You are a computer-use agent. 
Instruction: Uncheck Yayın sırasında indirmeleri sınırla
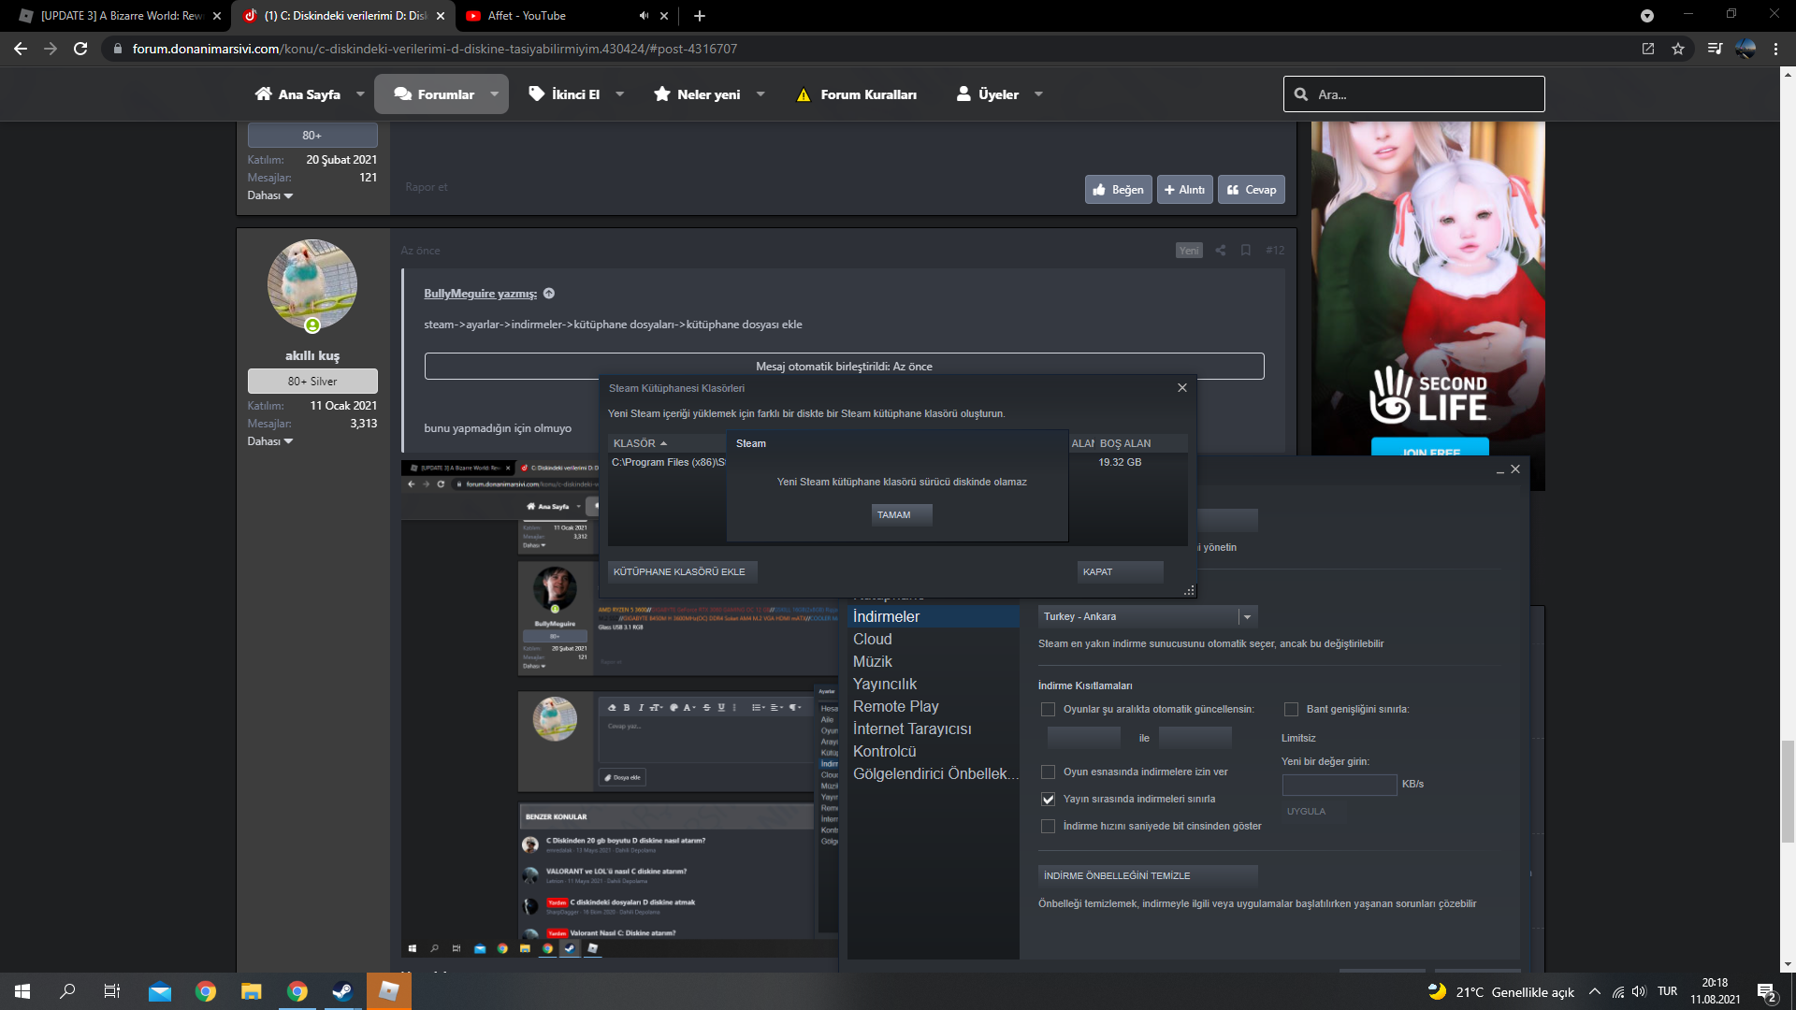1048,800
